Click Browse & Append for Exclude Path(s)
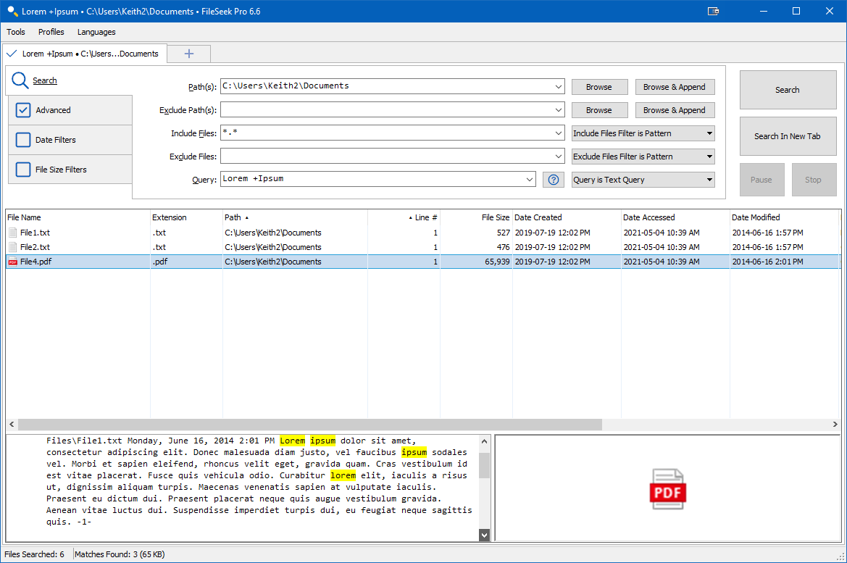Viewport: 847px width, 563px height. 674,110
